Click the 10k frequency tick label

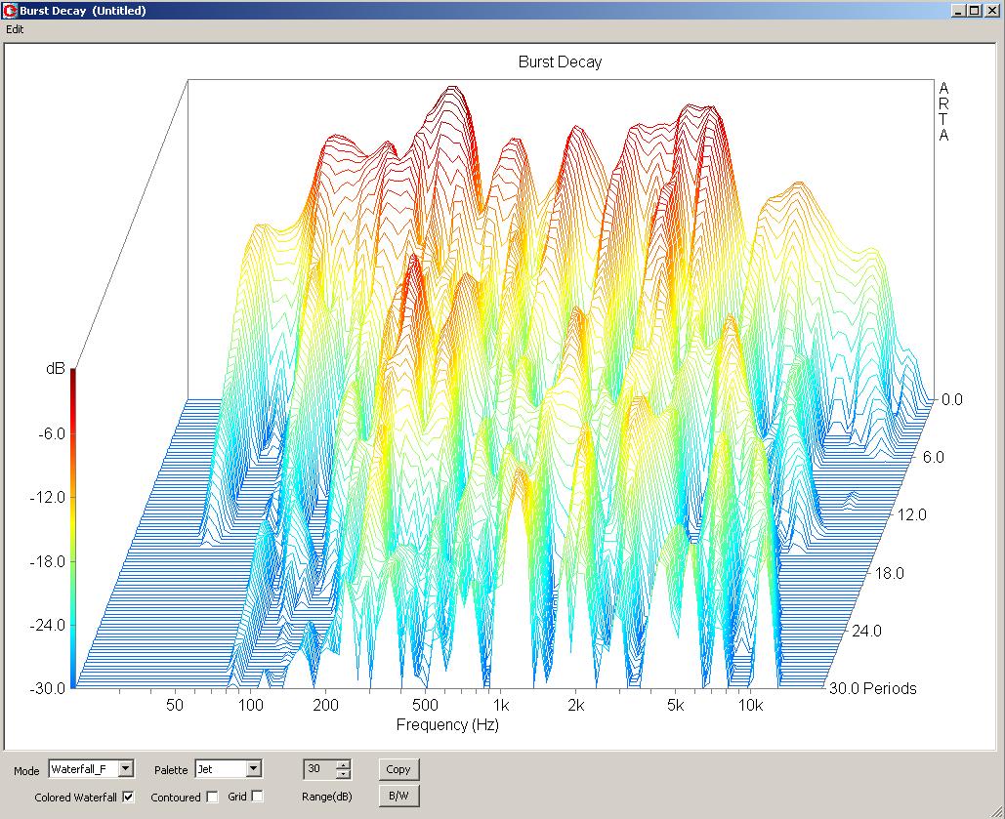pos(750,706)
